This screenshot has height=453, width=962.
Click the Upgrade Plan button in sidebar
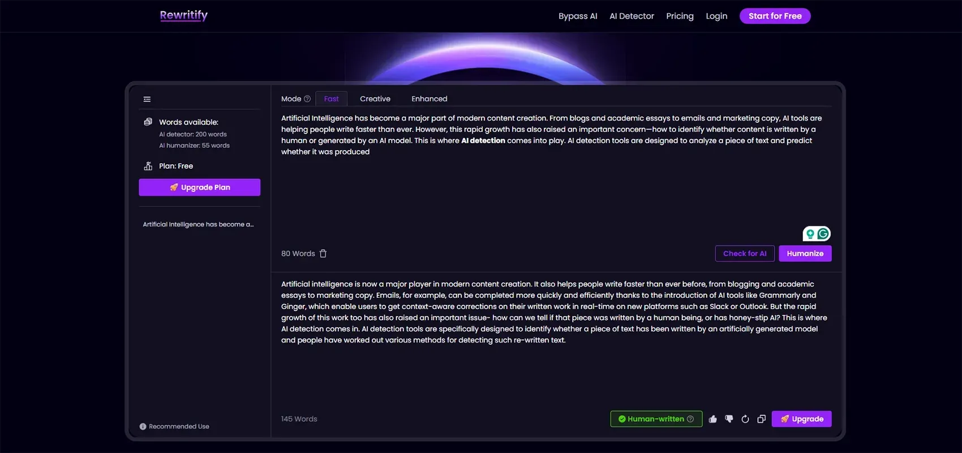tap(199, 187)
